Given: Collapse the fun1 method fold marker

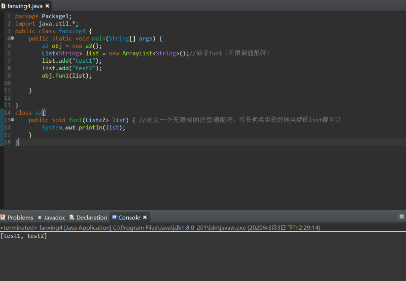Looking at the screenshot, I should [x=12, y=120].
